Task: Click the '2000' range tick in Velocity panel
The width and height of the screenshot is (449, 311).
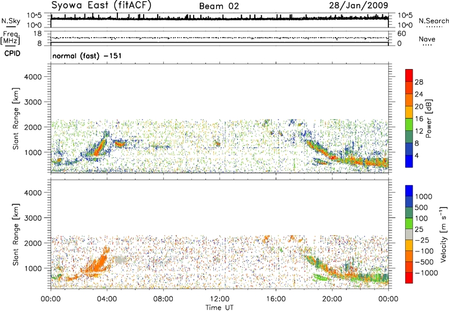Action: tap(33, 243)
